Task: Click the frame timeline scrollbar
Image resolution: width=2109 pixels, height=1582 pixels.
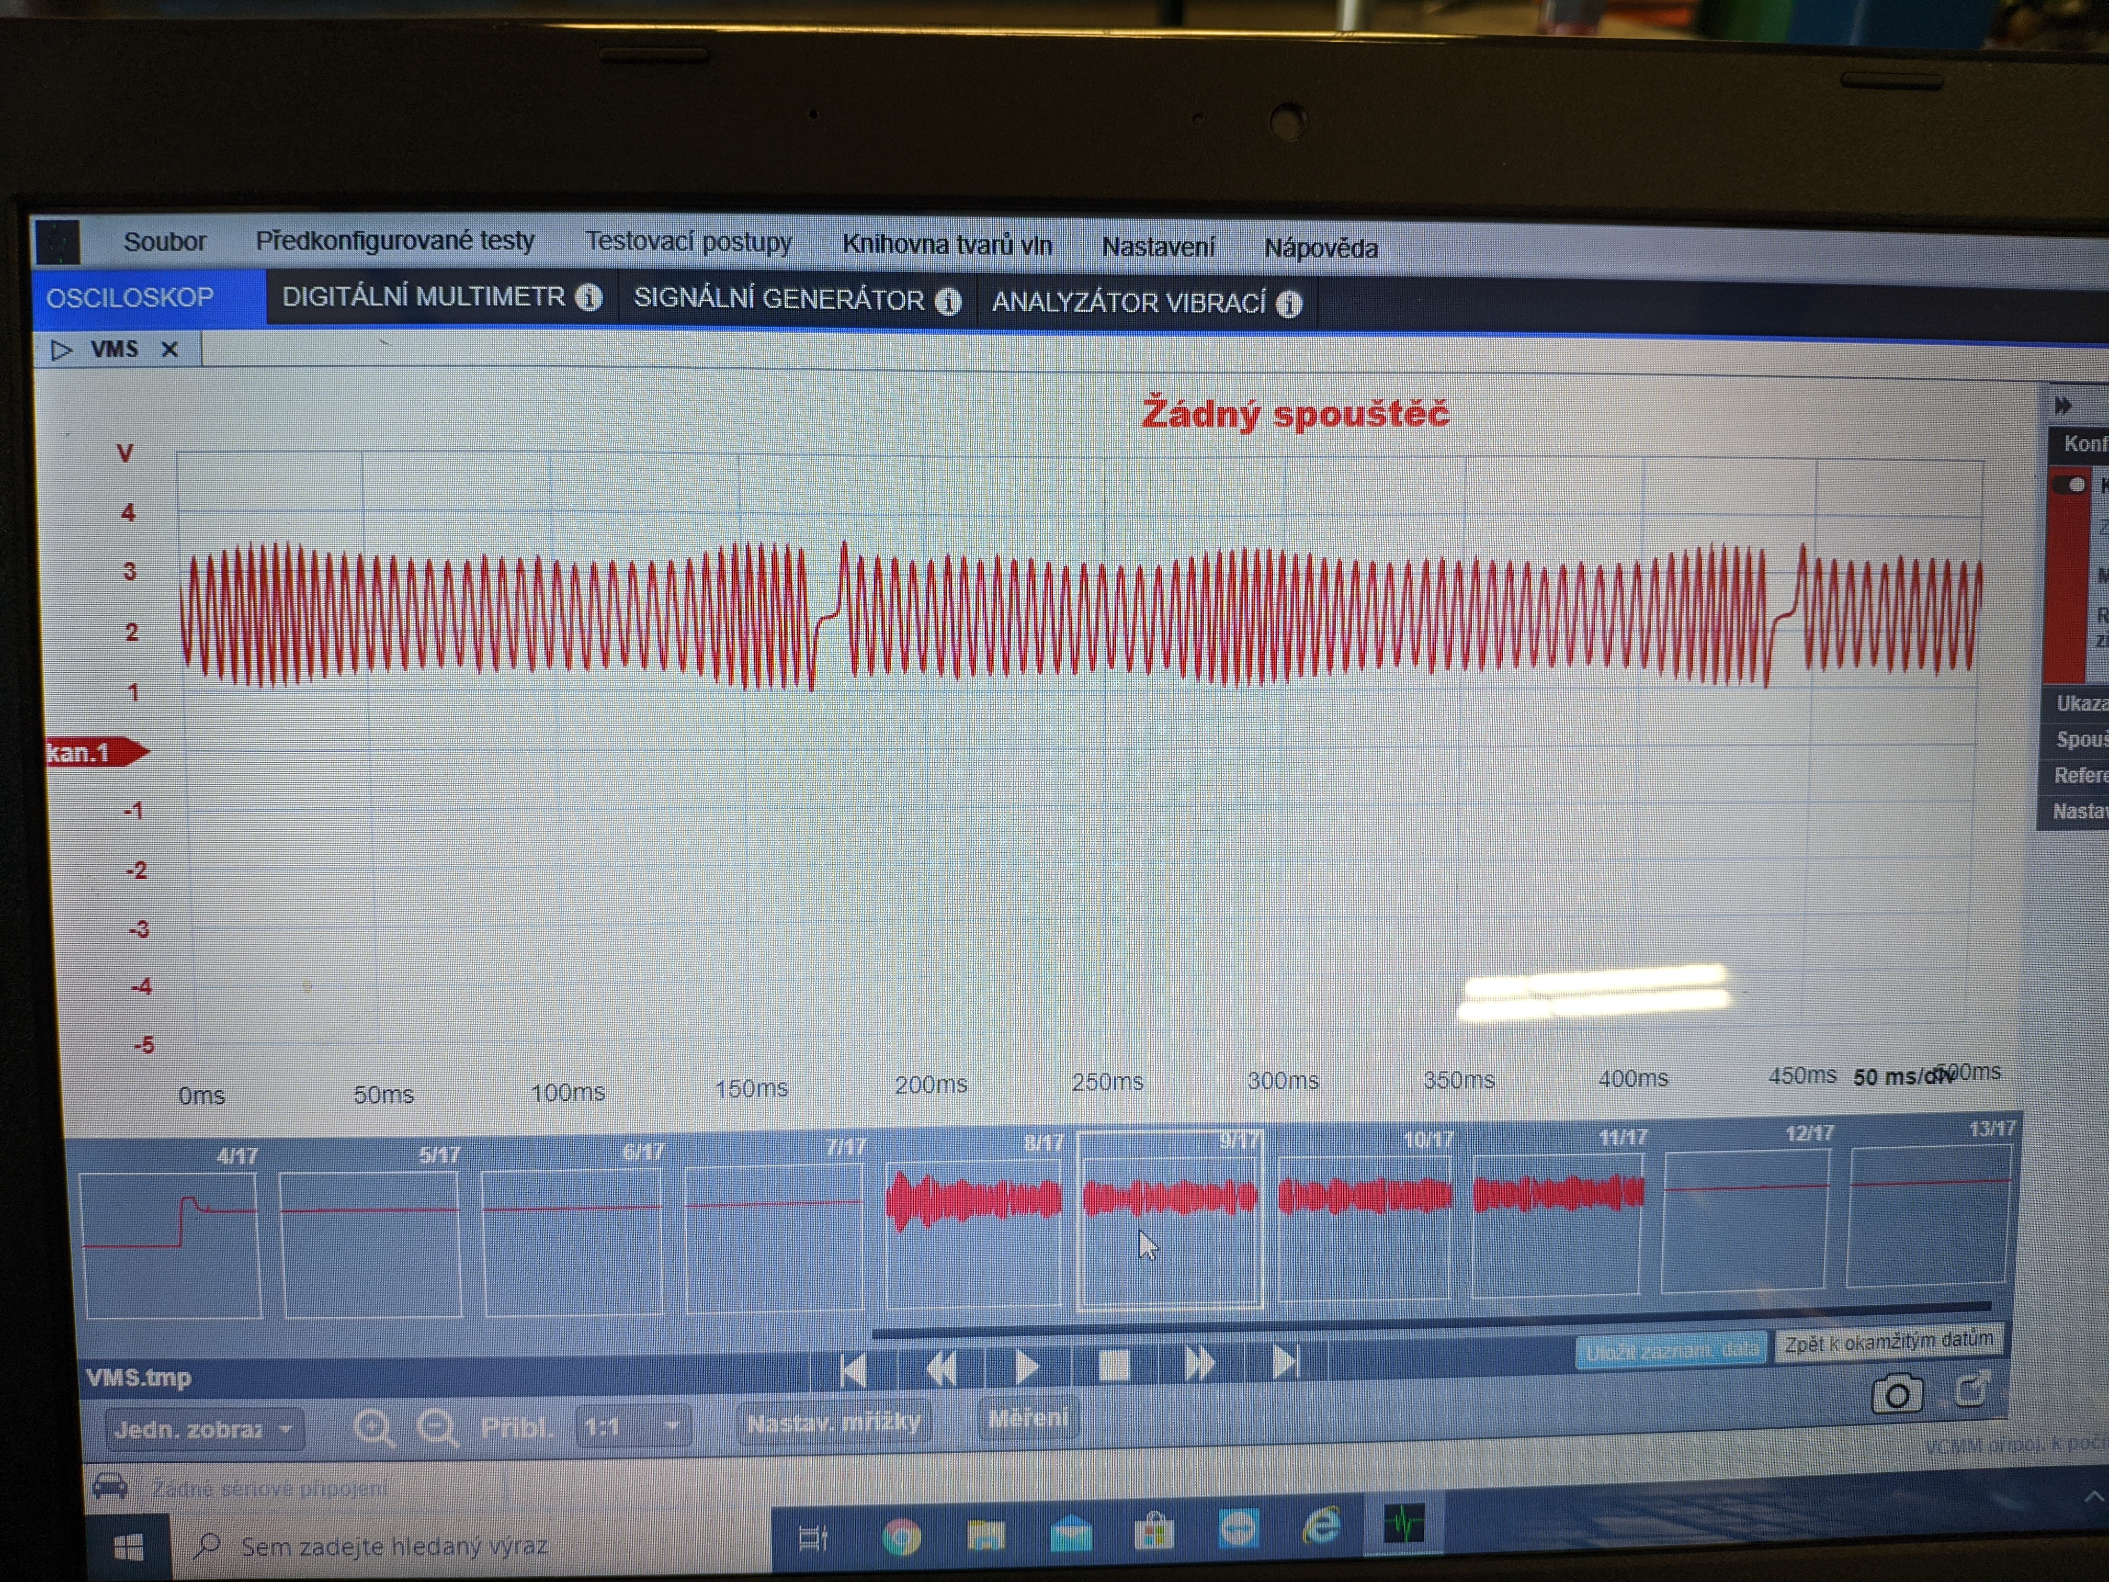Action: point(1430,1323)
